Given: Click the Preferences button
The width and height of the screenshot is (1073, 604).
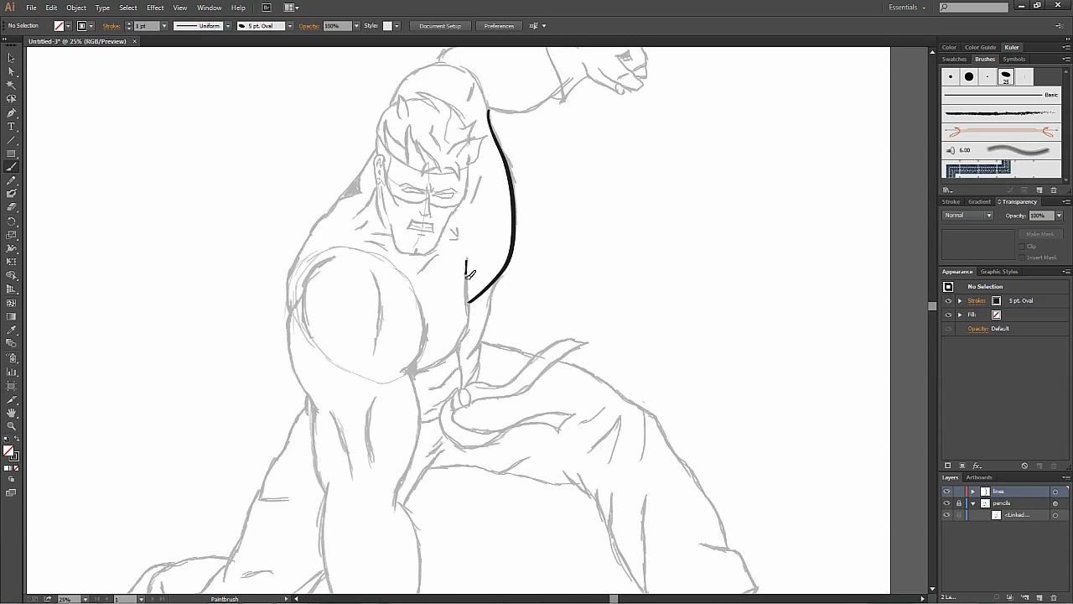Looking at the screenshot, I should tap(499, 26).
